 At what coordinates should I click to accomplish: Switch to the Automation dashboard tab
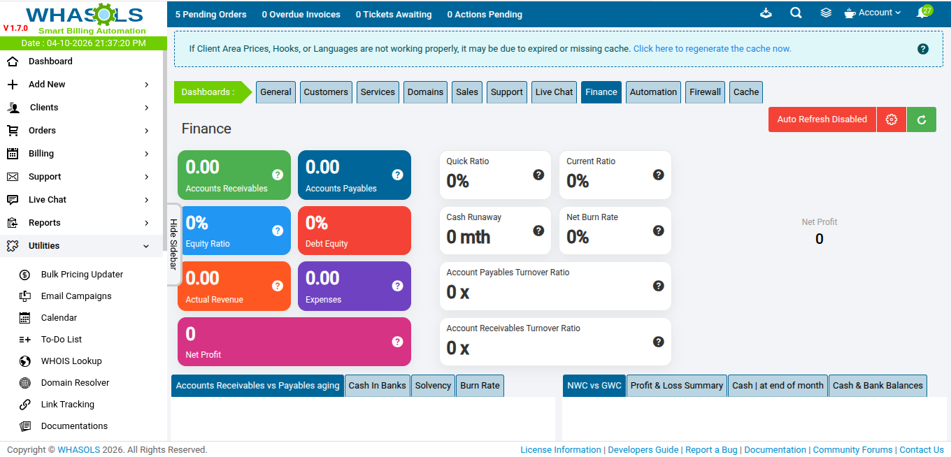[x=653, y=92]
